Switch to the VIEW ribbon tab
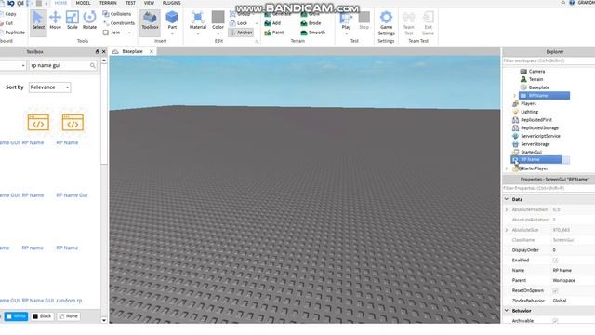Screen dimensions: 595x335 149,3
